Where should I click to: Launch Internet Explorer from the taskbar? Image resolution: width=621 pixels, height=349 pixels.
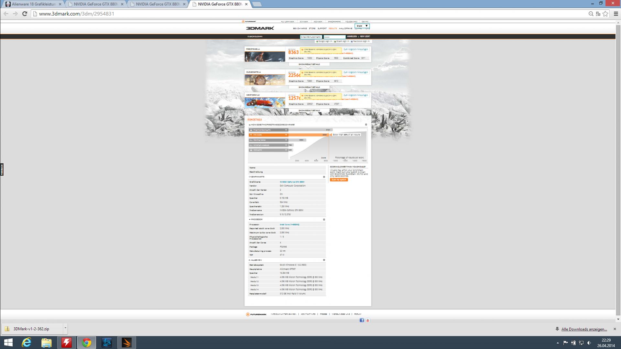point(27,343)
